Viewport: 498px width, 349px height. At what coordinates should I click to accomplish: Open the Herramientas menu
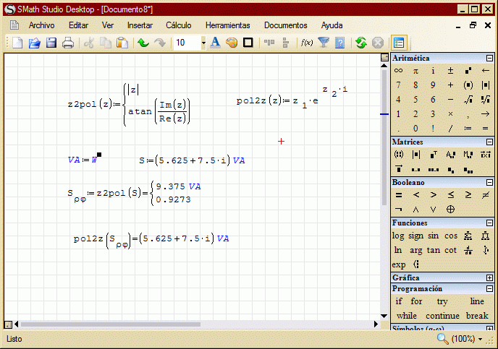point(227,25)
